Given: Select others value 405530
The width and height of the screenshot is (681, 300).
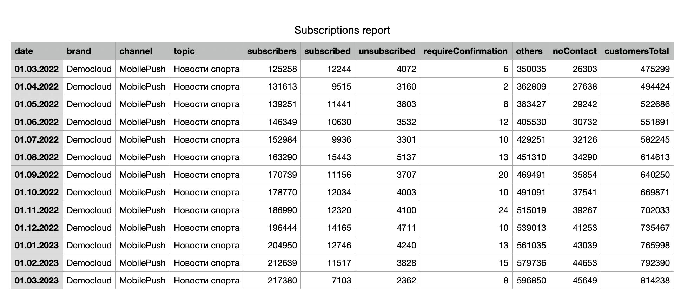Looking at the screenshot, I should [531, 122].
